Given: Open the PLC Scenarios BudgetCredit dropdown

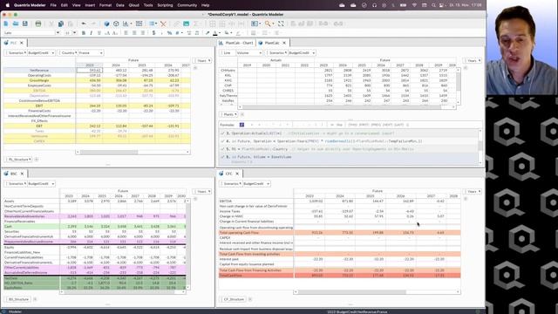Looking at the screenshot, I should (41, 52).
